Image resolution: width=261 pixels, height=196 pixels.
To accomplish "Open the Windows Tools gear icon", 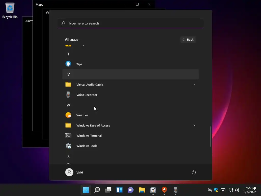I will pyautogui.click(x=68, y=146).
